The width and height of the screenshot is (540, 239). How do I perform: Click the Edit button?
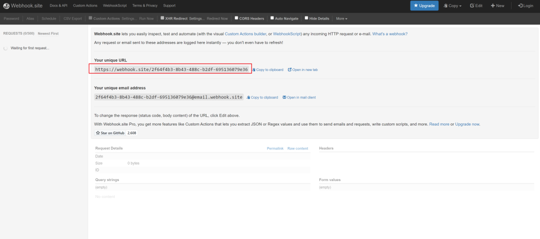tap(476, 6)
